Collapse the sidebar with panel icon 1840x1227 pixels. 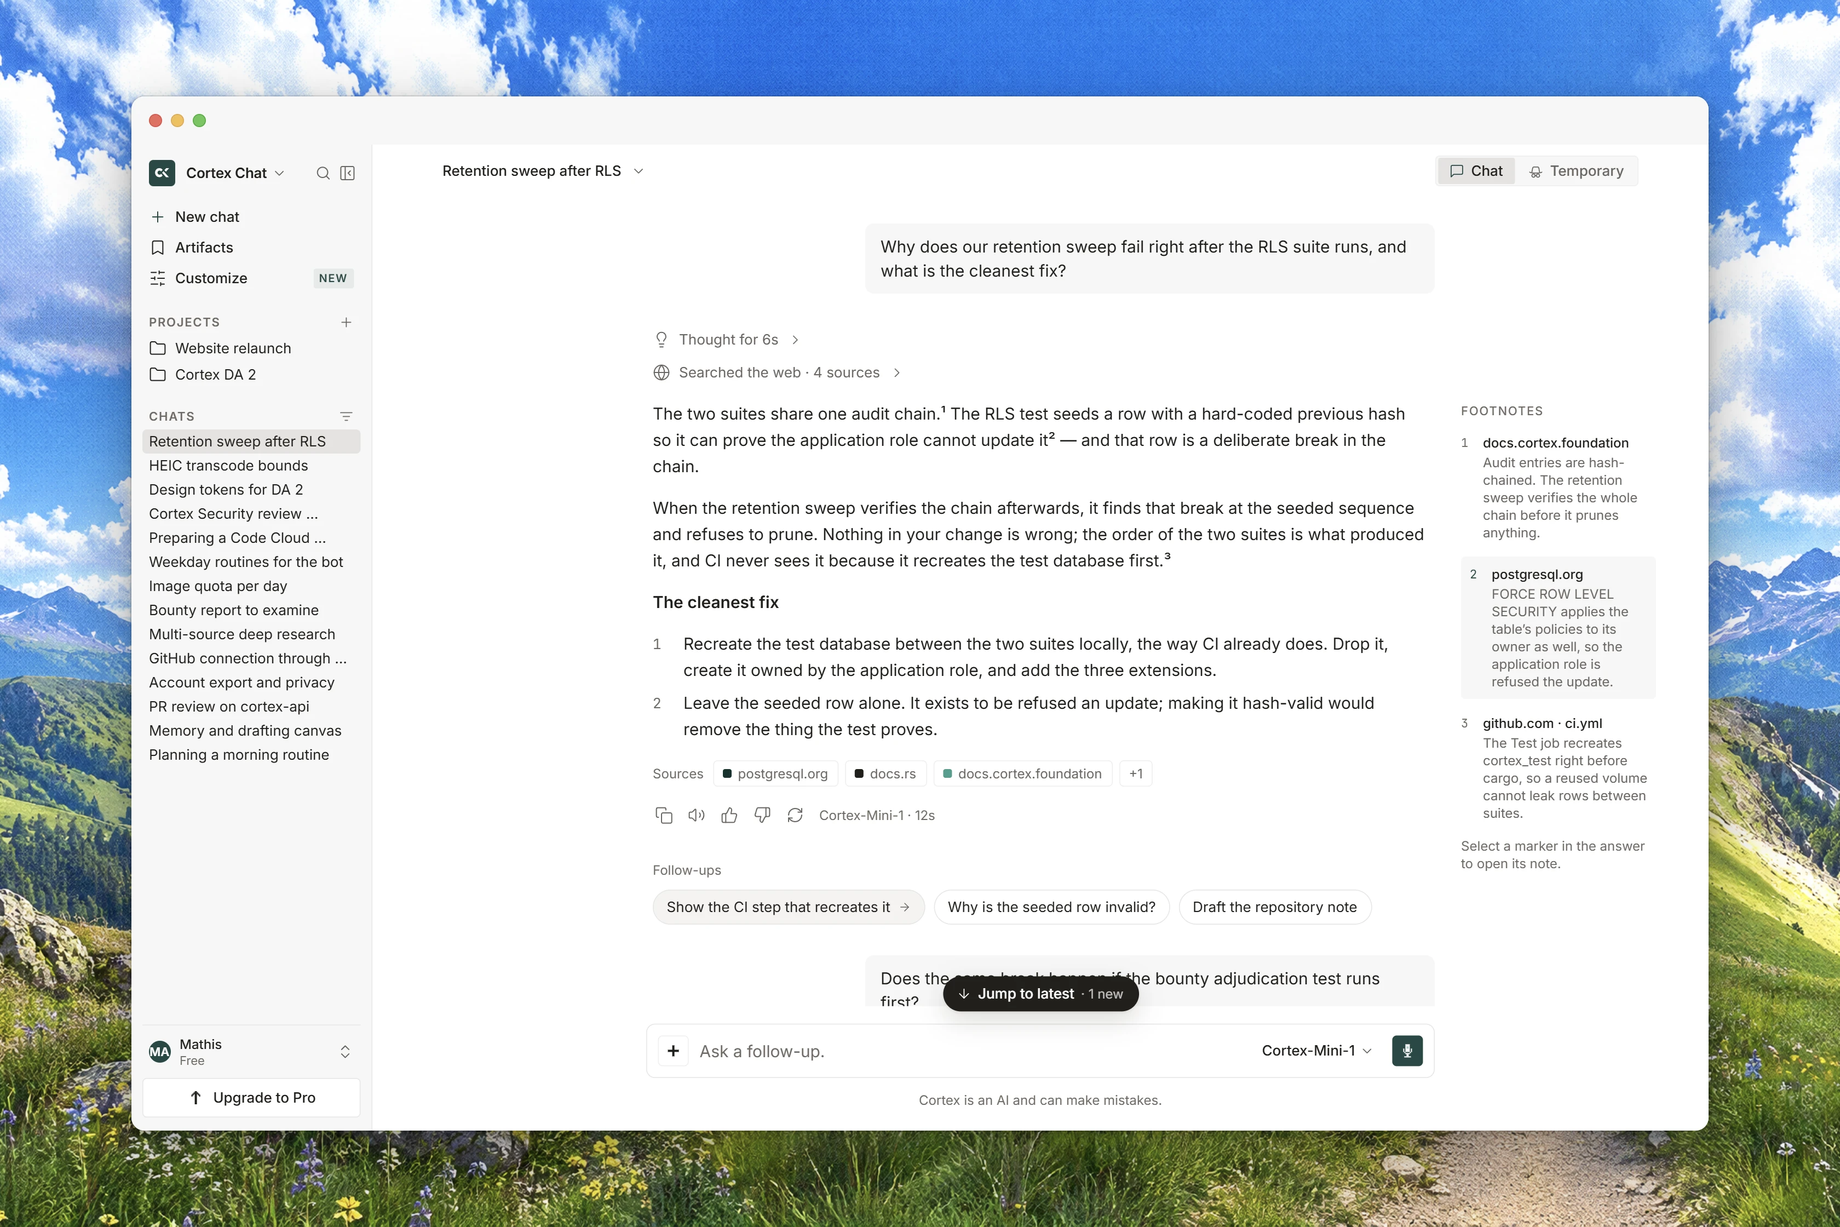coord(348,173)
